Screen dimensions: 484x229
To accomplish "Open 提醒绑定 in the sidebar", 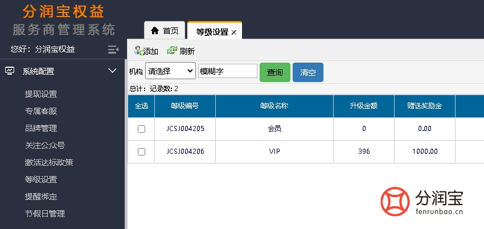I will click(x=41, y=197).
